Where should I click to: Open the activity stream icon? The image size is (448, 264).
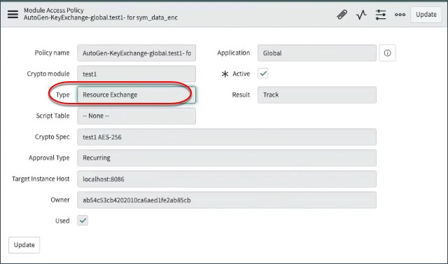click(361, 15)
